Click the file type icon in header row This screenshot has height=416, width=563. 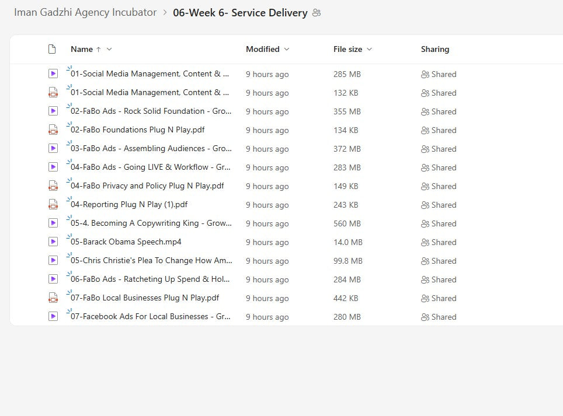(52, 49)
